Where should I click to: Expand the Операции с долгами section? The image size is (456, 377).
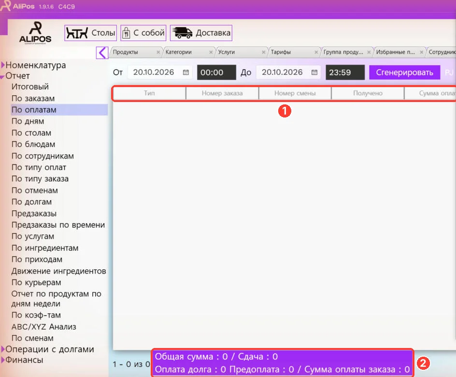(x=3, y=349)
